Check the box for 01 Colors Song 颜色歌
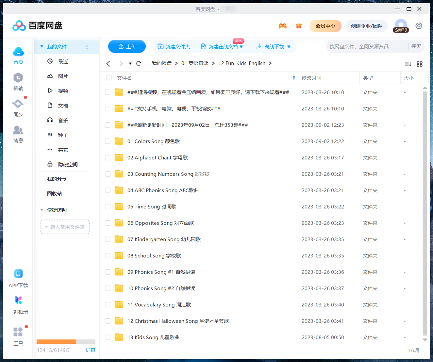This screenshot has width=433, height=362. pyautogui.click(x=108, y=141)
